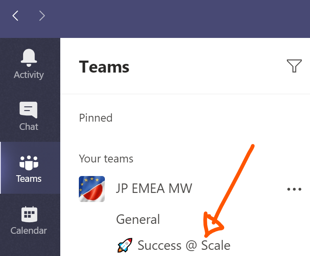Click the Activity label in the sidebar
Viewport: 310px width, 256px height.
coord(28,75)
